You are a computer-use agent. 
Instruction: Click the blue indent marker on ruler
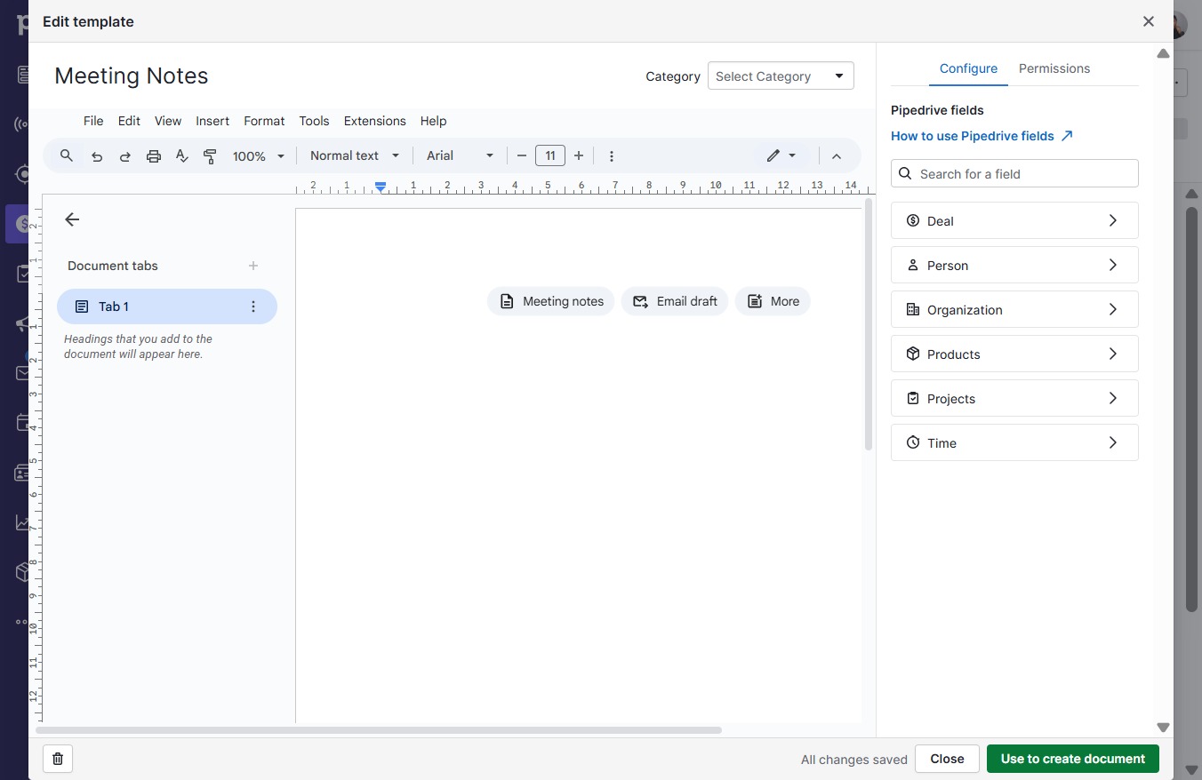coord(381,187)
